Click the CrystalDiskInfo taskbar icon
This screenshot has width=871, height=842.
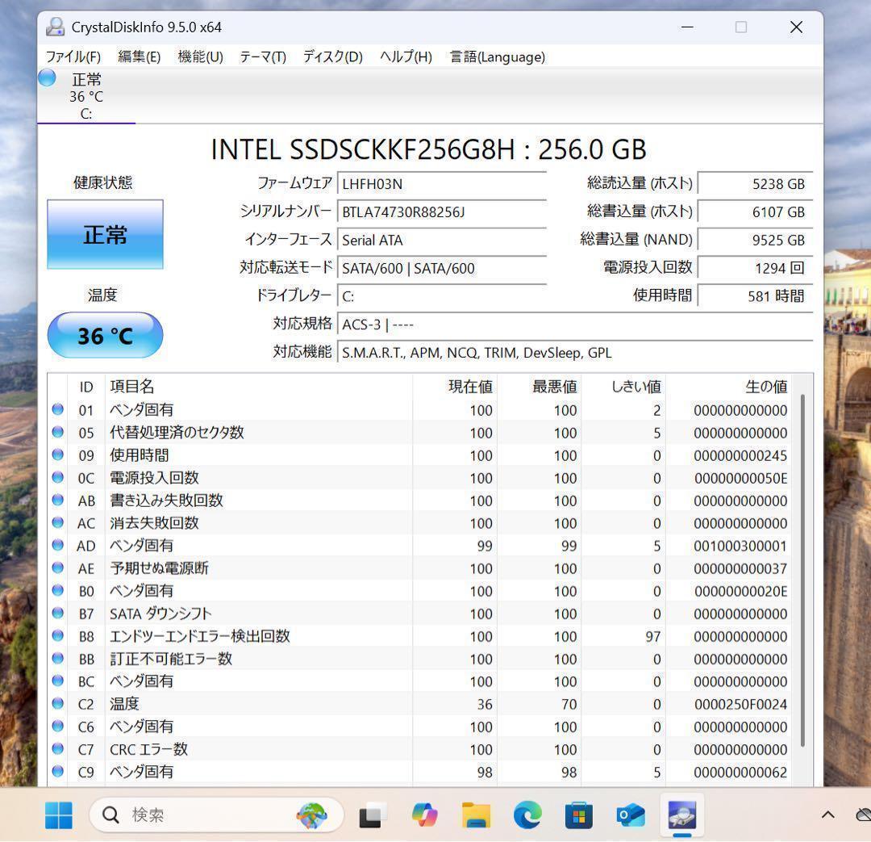(x=682, y=815)
